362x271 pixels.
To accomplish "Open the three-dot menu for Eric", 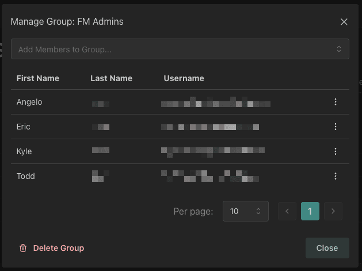I will (336, 127).
